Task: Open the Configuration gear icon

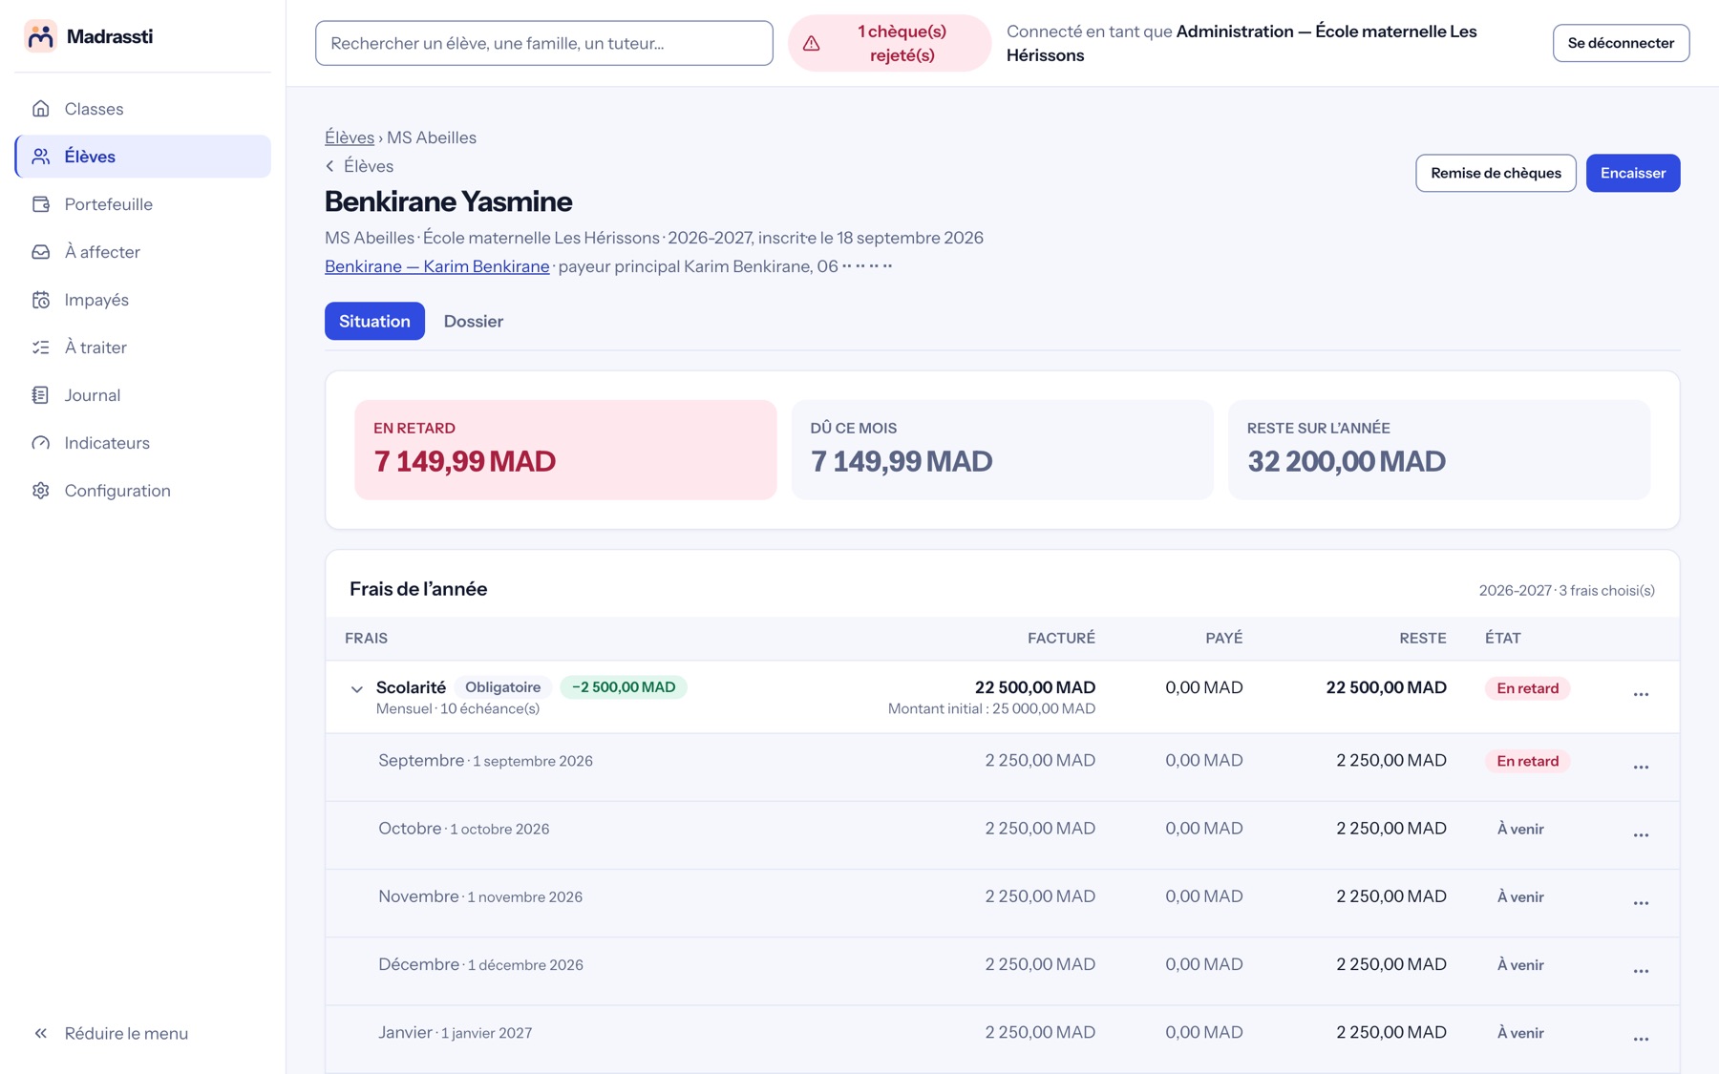Action: [x=40, y=491]
